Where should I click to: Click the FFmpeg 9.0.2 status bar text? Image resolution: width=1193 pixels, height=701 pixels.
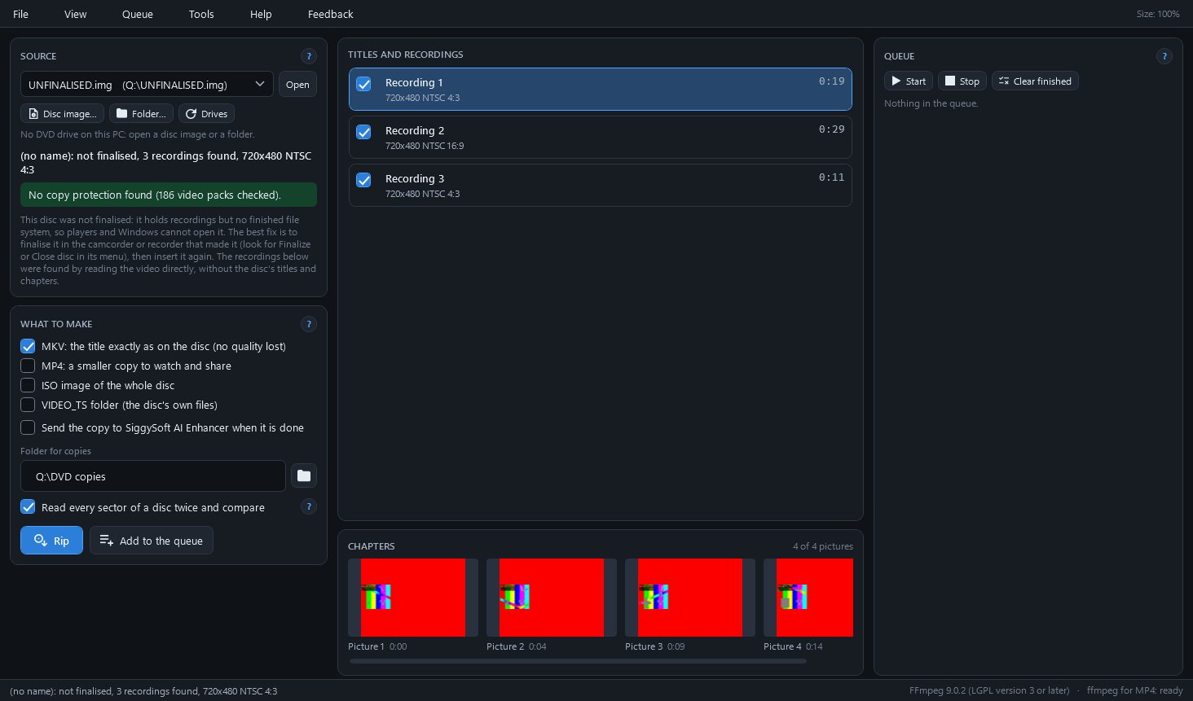pos(989,690)
